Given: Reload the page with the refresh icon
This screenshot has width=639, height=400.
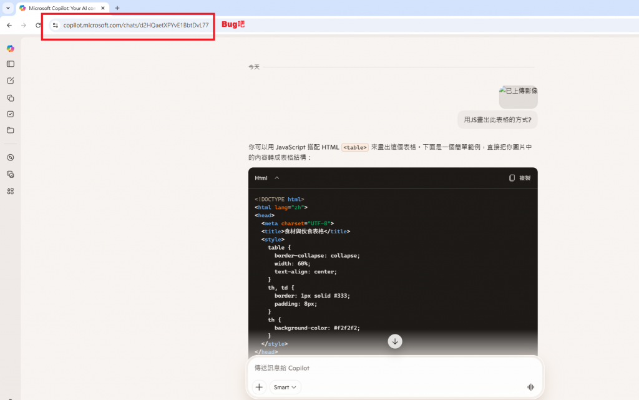Looking at the screenshot, I should click(38, 25).
